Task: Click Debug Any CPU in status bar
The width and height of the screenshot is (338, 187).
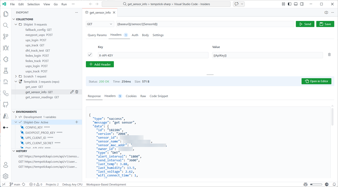Action: [72, 184]
